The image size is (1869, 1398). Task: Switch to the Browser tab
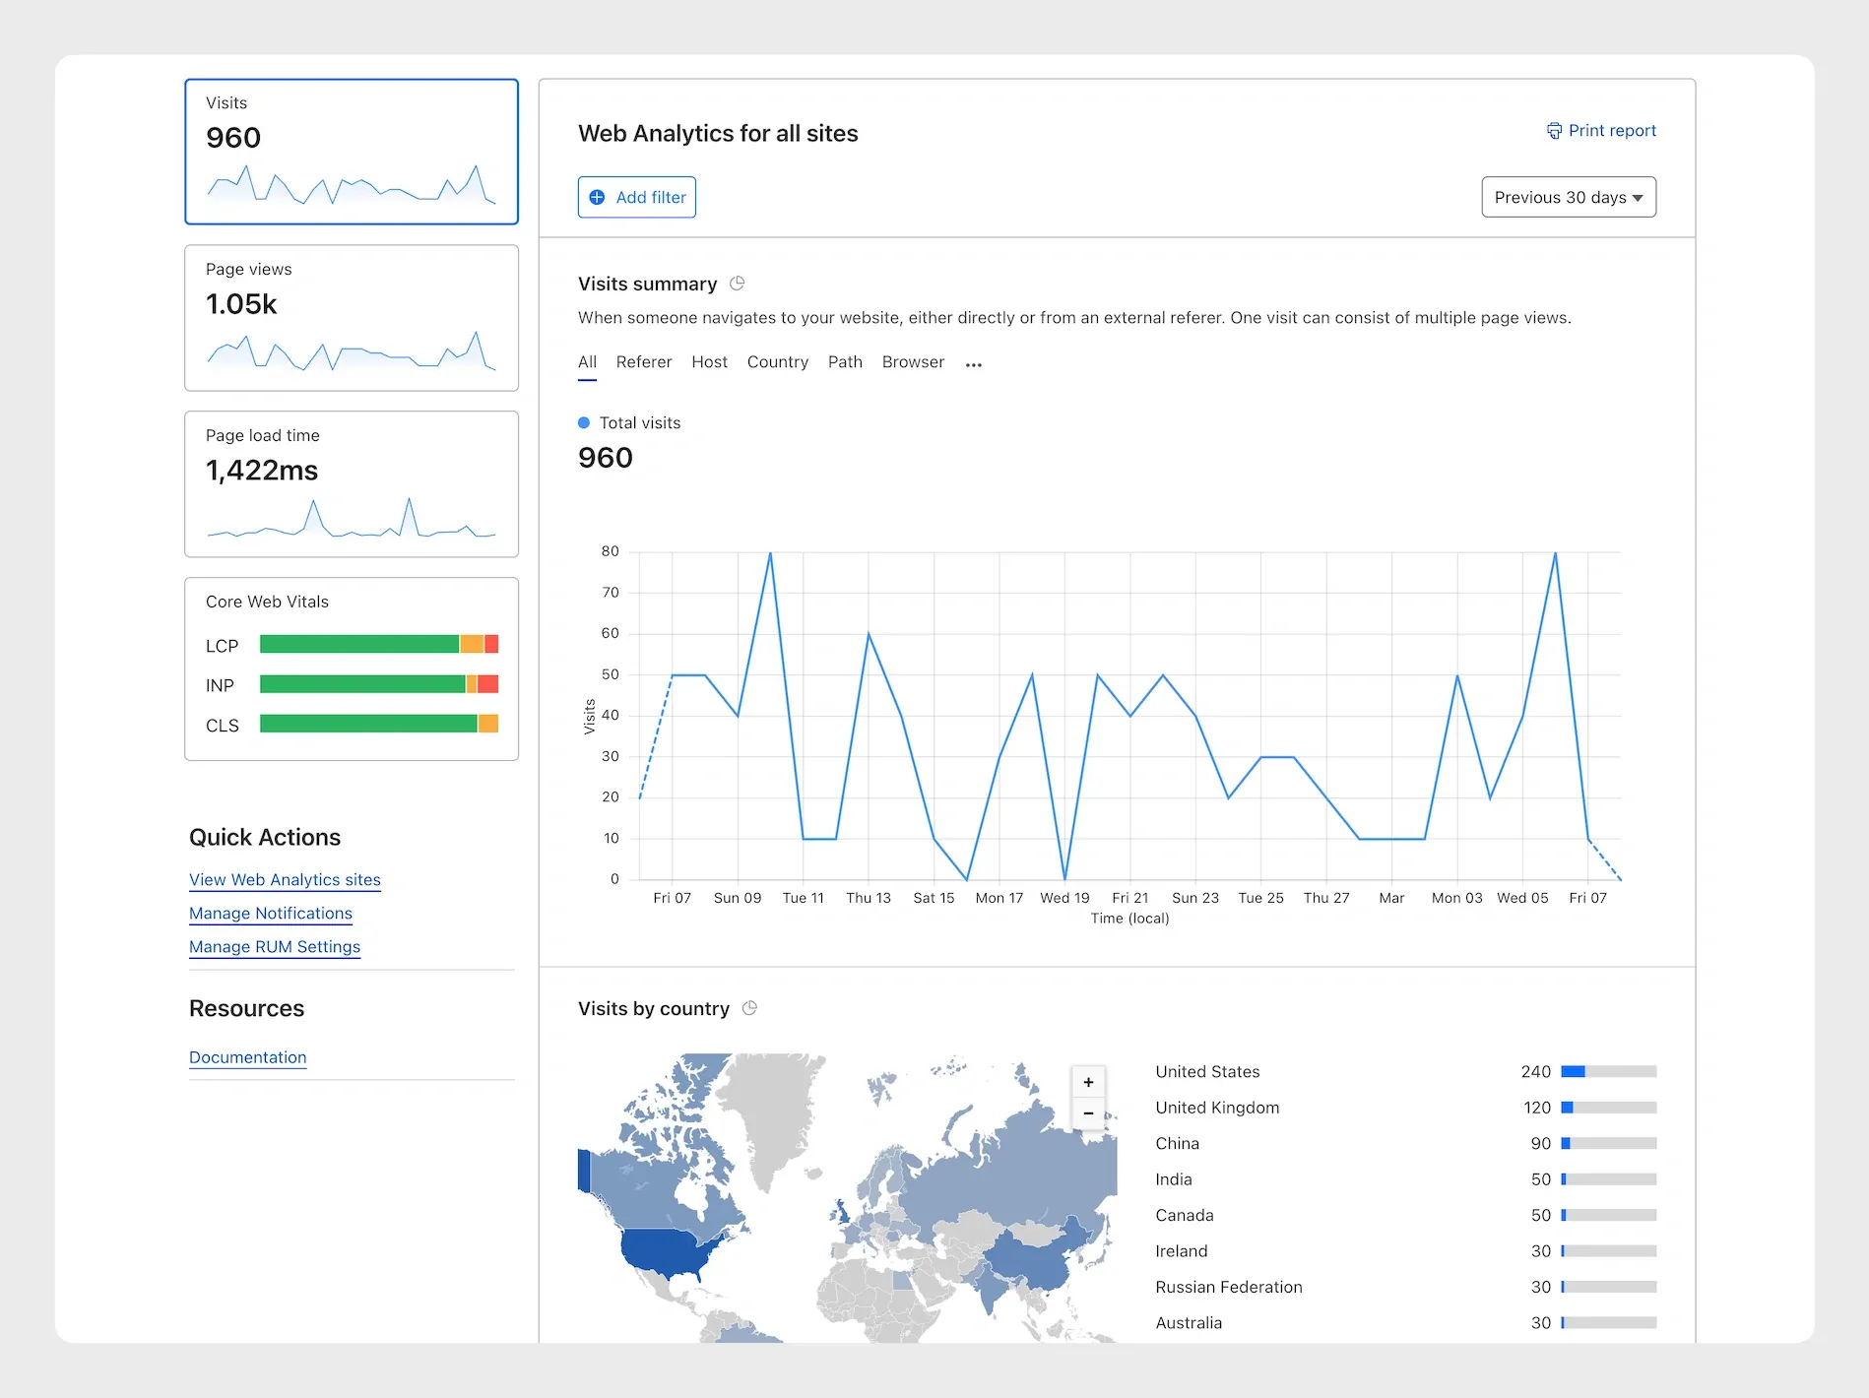(x=913, y=362)
